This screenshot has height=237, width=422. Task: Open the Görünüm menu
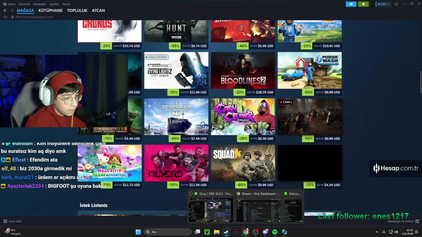24,4
